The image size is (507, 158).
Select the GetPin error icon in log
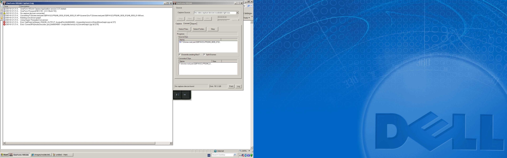pyautogui.click(x=4, y=22)
